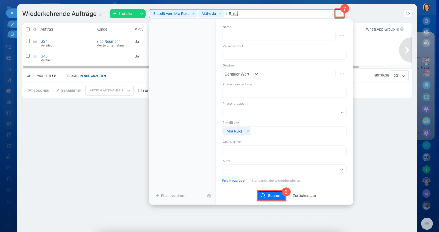This screenshot has height=232, width=439.
Task: Clear the search field with the X
Action: coord(339,14)
